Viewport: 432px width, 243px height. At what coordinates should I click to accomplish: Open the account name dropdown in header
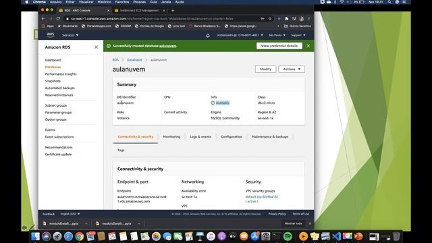coord(240,35)
